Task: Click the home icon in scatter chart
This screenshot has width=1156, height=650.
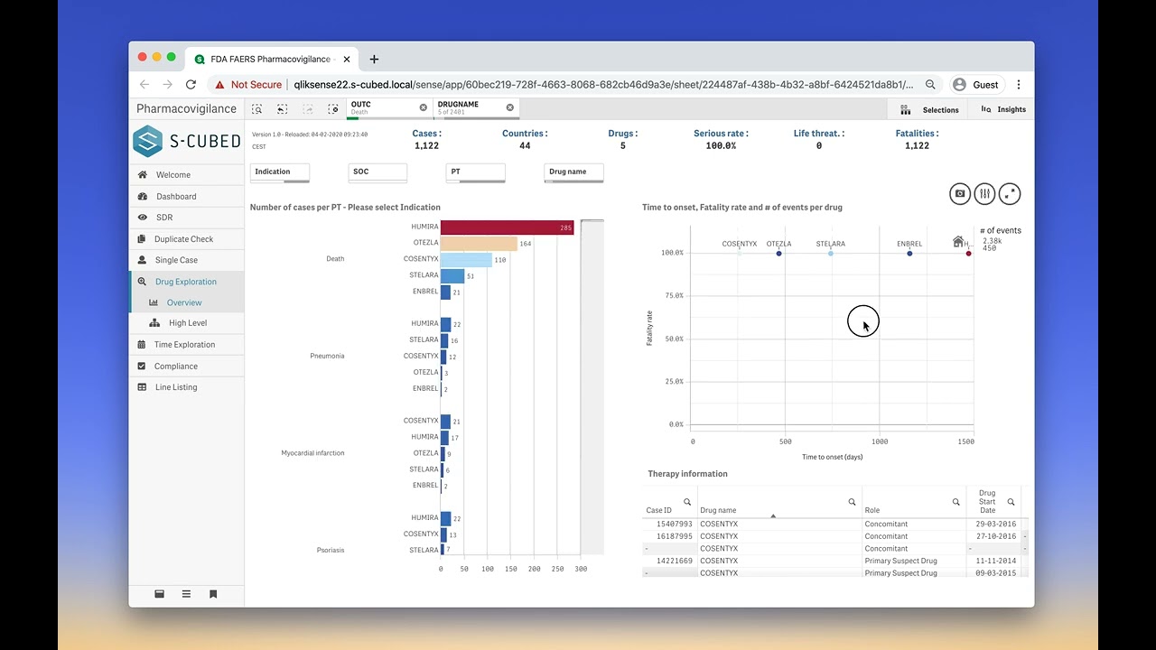Action: pos(958,241)
